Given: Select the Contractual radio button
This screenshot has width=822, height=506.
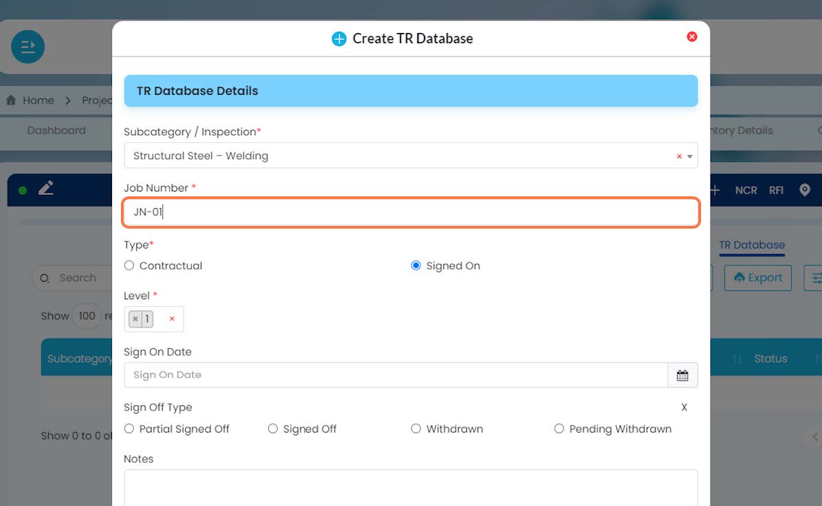Looking at the screenshot, I should pyautogui.click(x=129, y=266).
